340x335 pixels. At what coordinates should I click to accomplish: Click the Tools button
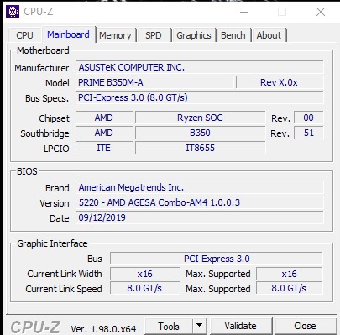pyautogui.click(x=169, y=326)
